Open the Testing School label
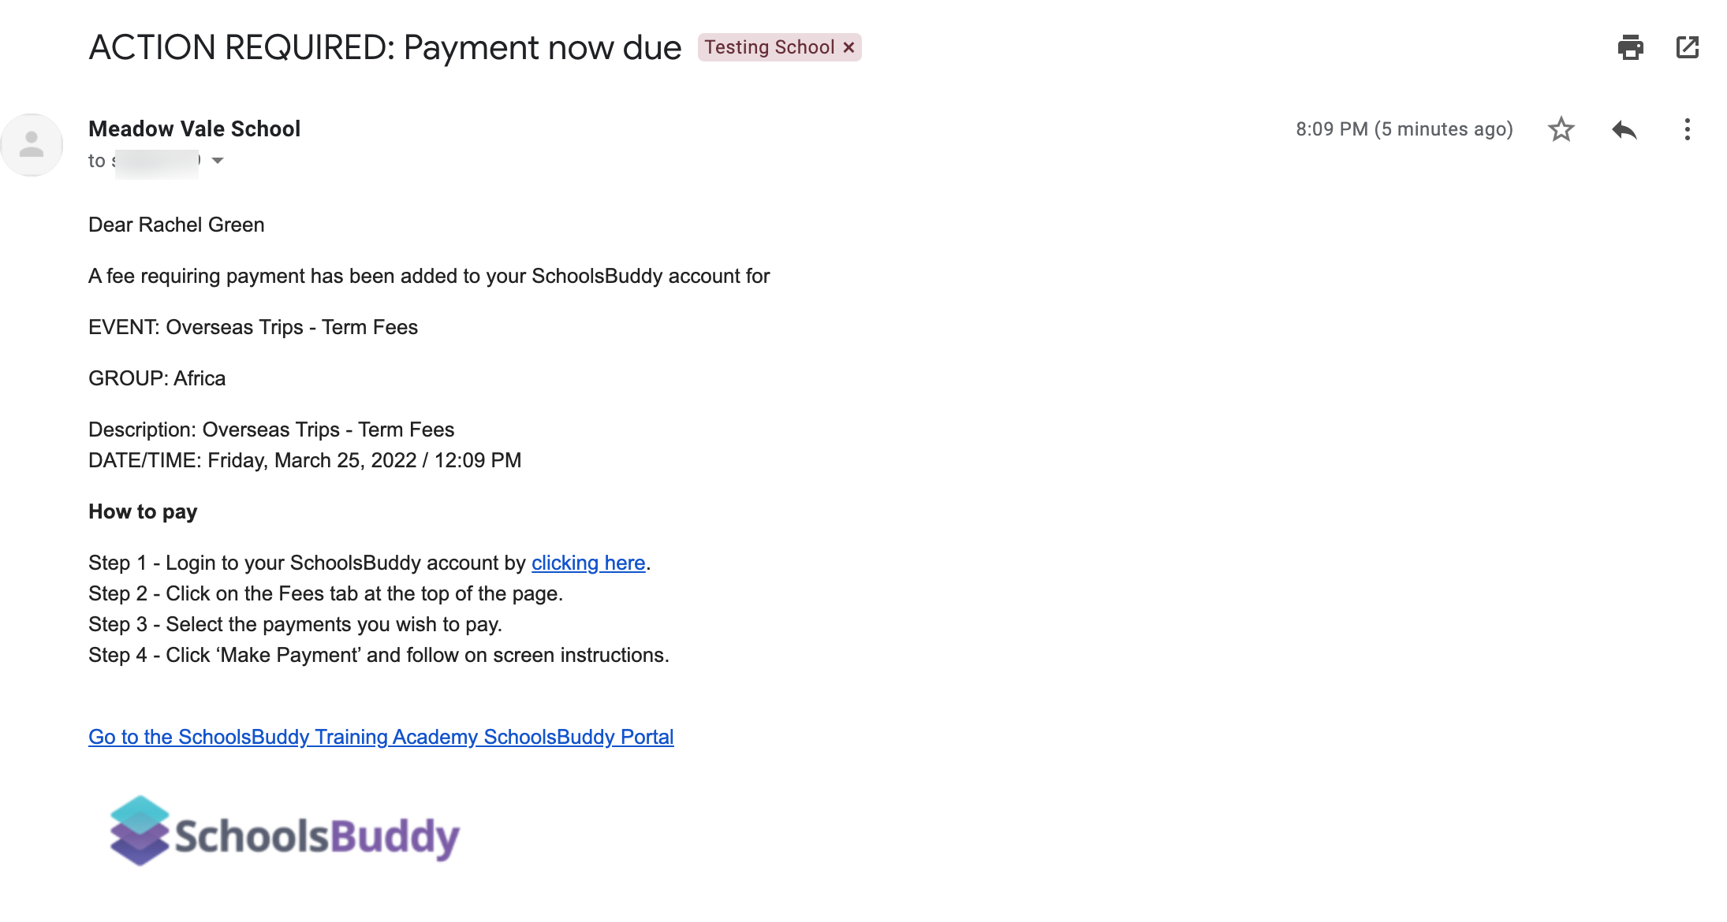The image size is (1727, 922). point(769,47)
